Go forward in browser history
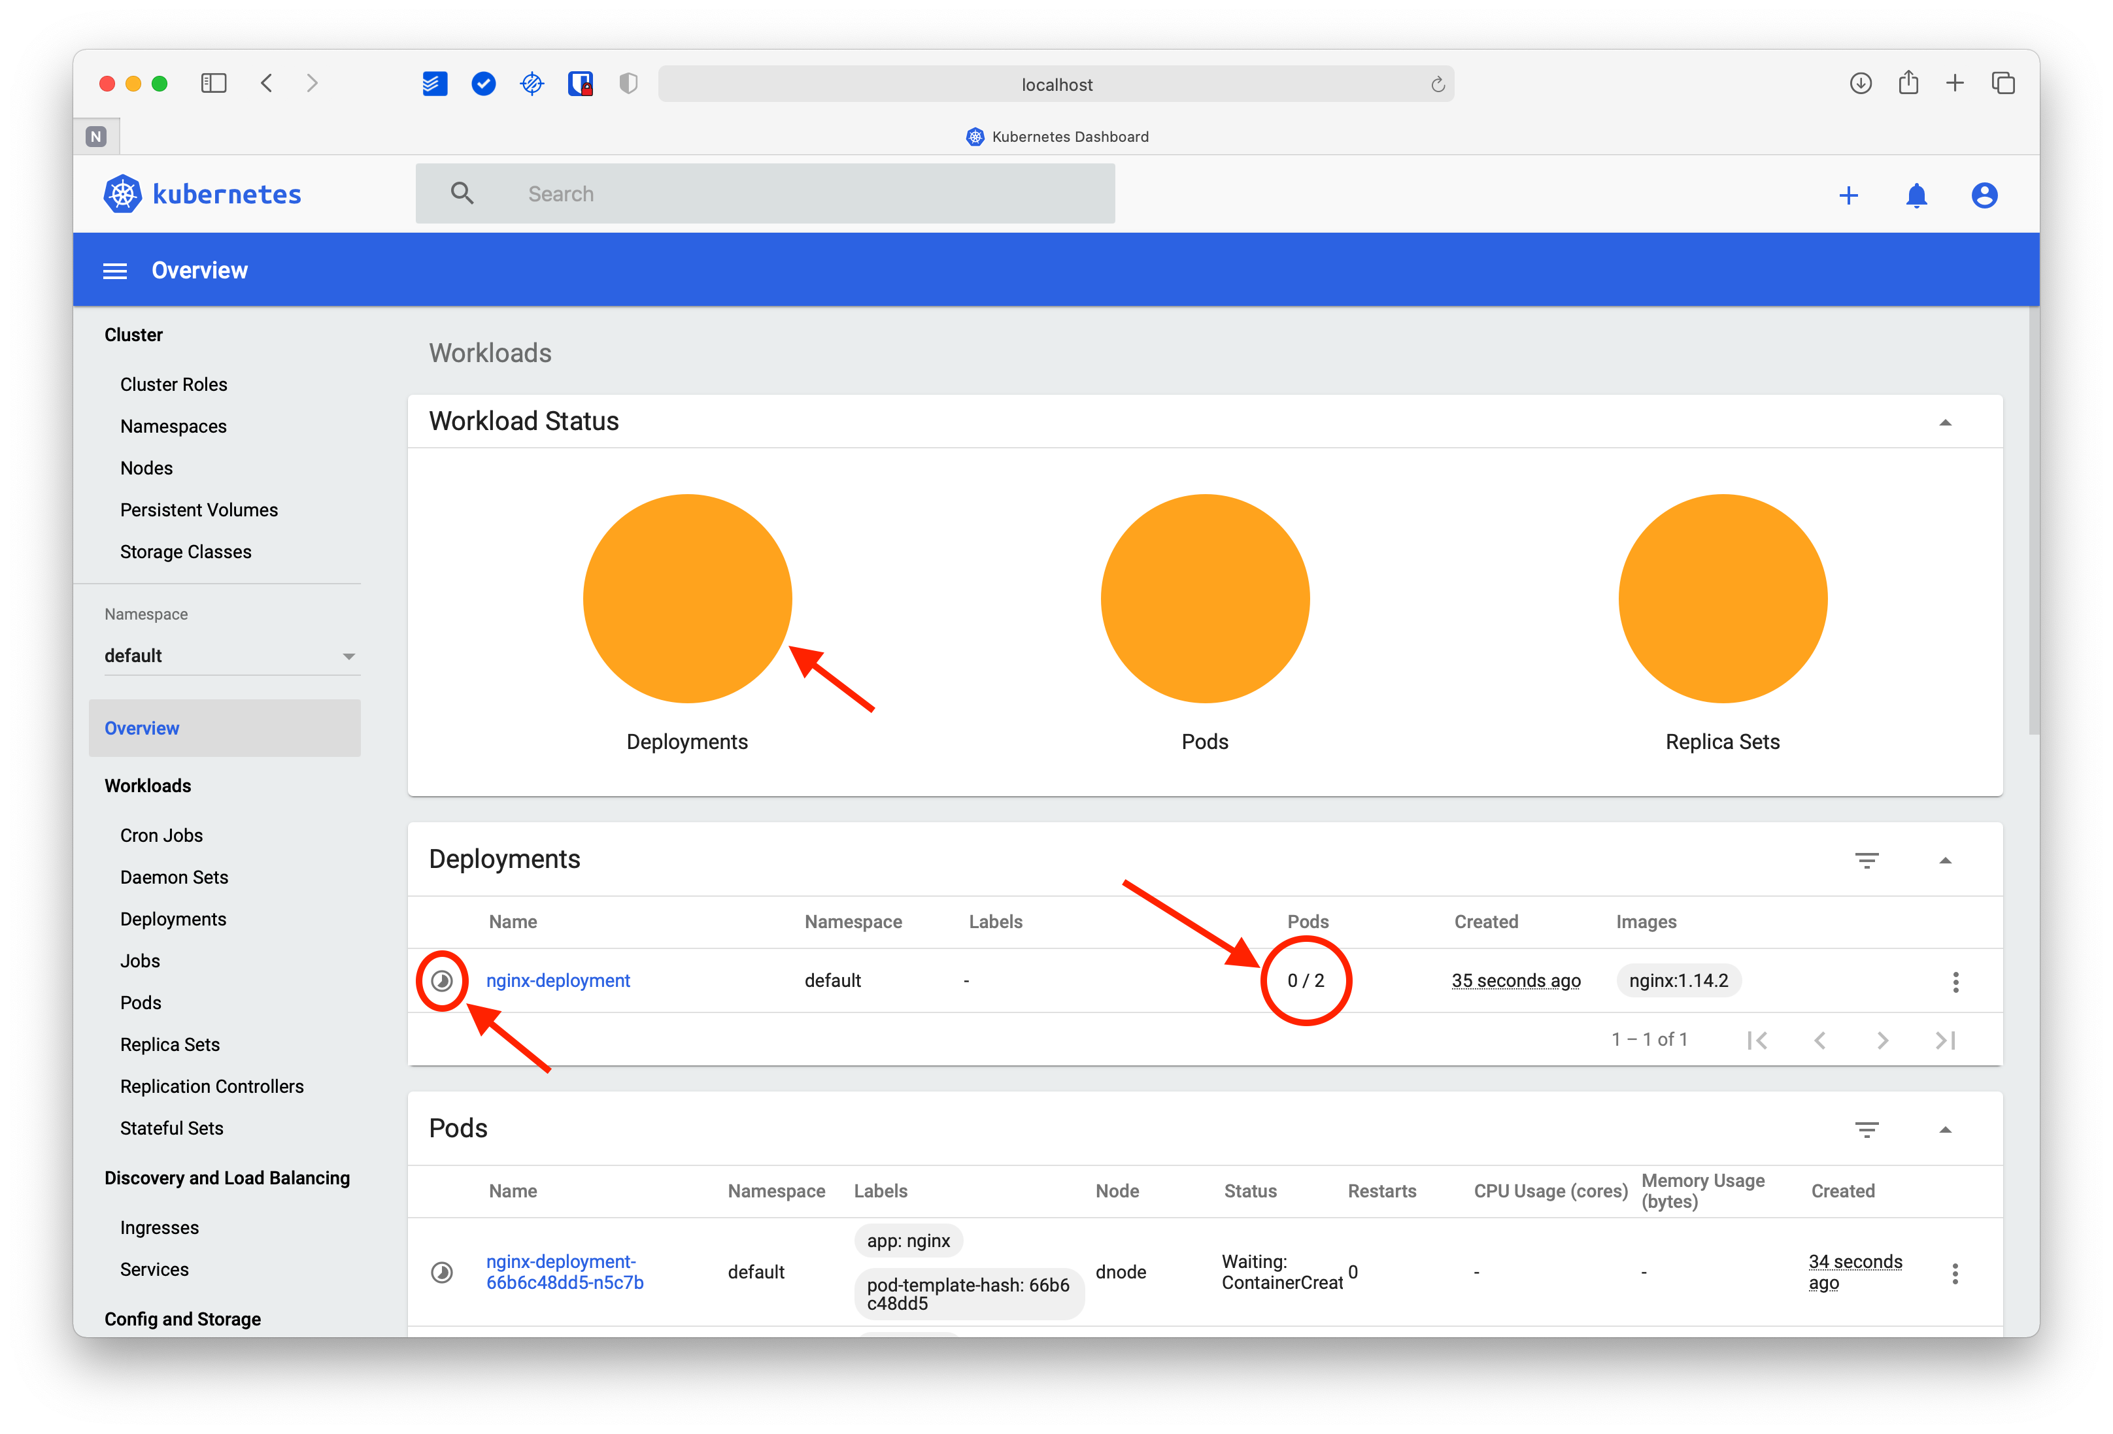The width and height of the screenshot is (2113, 1434). click(312, 84)
